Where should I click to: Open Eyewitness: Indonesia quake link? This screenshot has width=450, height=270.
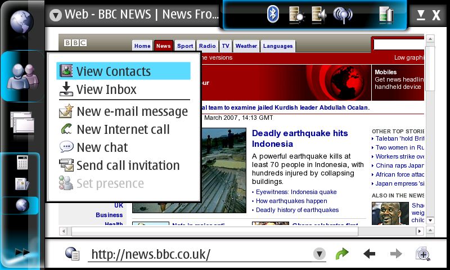pos(296,192)
